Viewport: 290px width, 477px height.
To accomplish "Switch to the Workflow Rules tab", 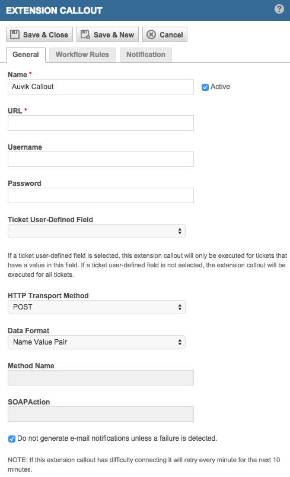I will click(82, 55).
